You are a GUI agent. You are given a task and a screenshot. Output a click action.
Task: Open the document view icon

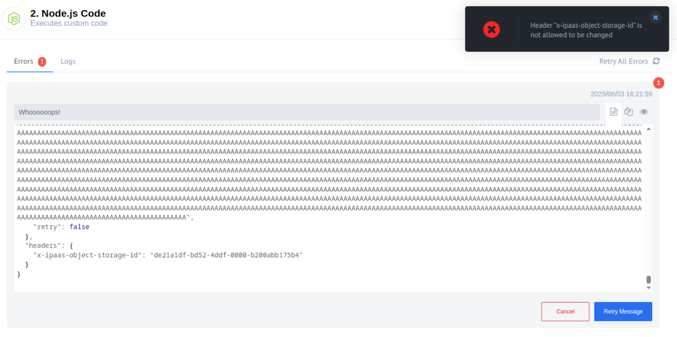click(613, 112)
